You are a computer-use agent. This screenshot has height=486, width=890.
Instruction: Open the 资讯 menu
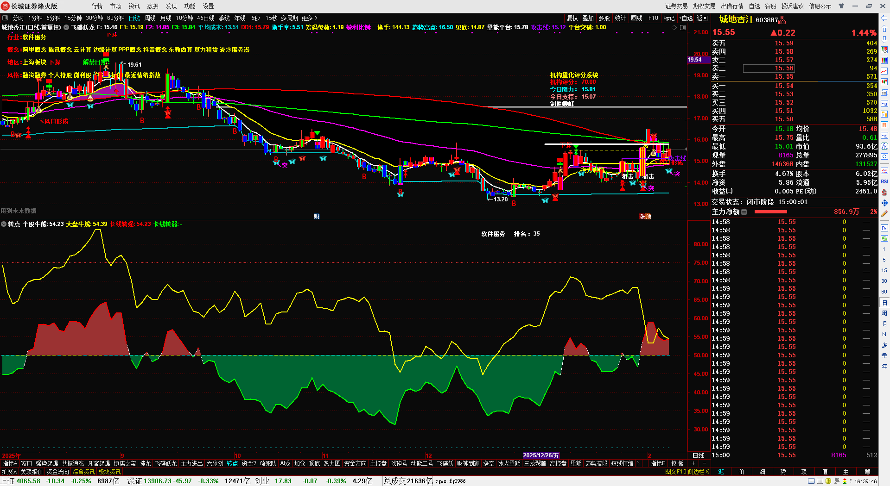tap(134, 6)
